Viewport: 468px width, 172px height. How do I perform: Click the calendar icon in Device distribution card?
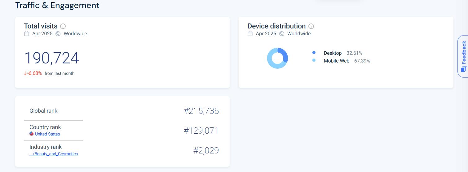(250, 34)
